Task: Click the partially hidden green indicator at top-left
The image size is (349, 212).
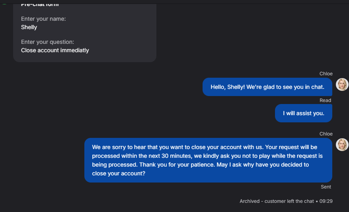Action: click(x=4, y=2)
